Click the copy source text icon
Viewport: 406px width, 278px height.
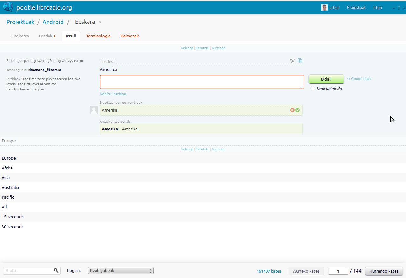(300, 61)
